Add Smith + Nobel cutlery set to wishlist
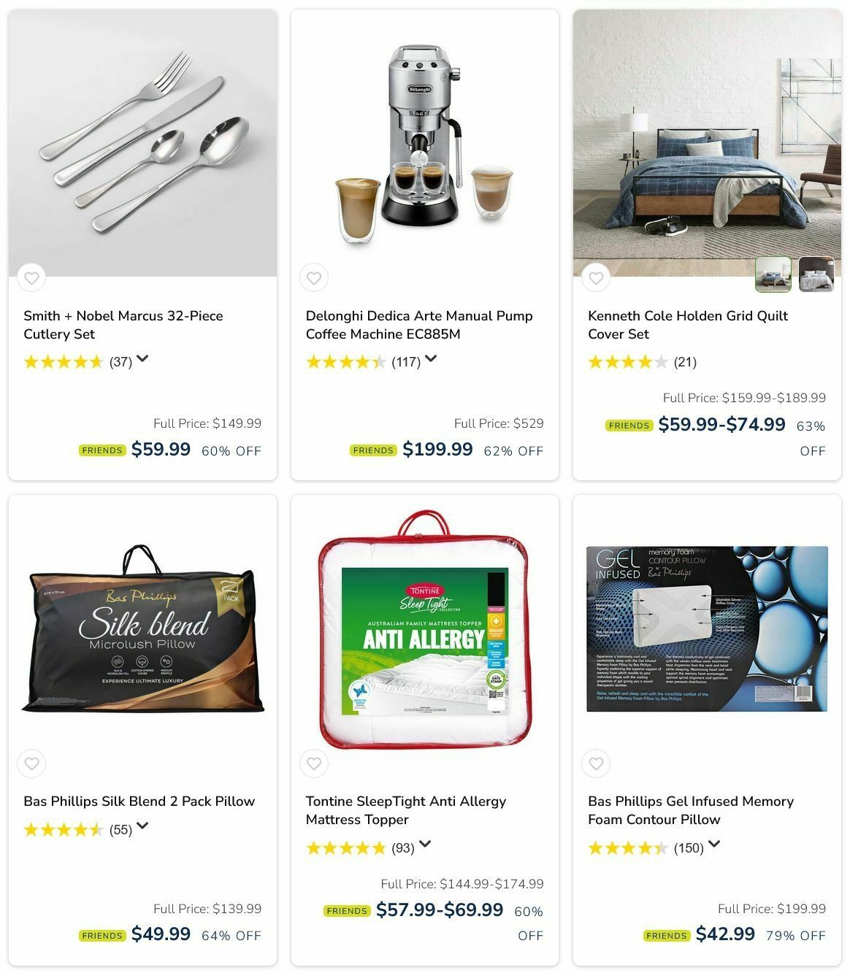 coord(31,277)
